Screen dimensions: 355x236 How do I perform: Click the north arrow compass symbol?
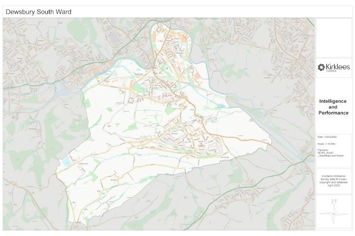coord(334,213)
